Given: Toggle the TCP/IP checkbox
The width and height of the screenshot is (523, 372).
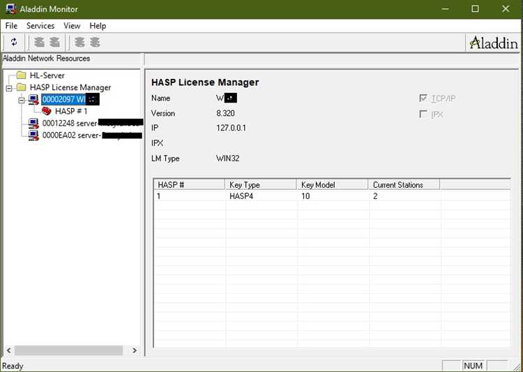Looking at the screenshot, I should (423, 98).
